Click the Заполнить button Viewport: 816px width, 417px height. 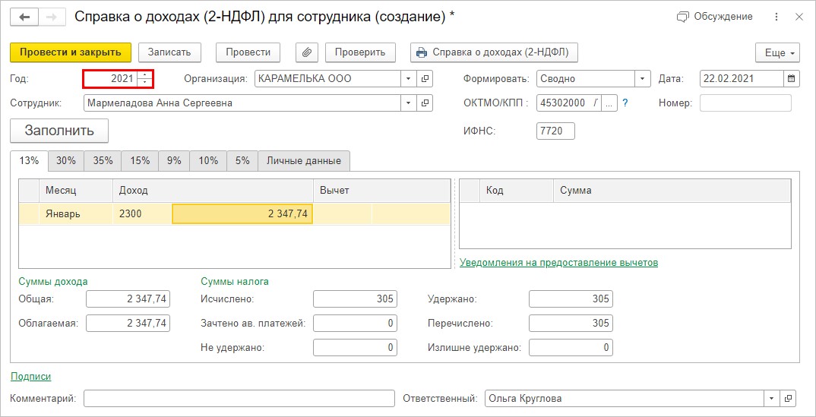tap(59, 131)
